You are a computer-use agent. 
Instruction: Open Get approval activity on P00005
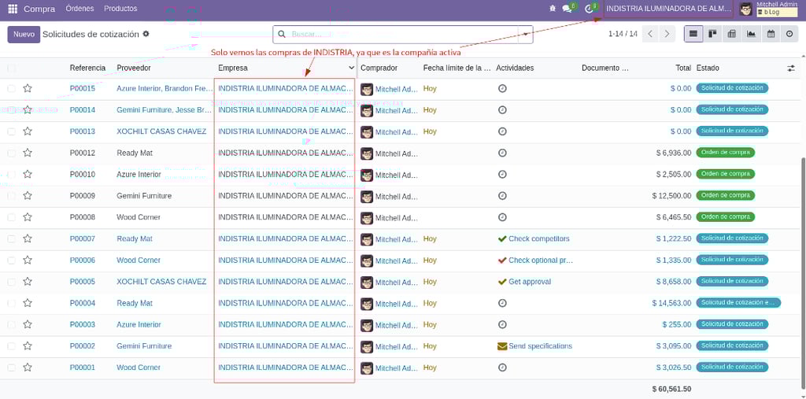click(524, 282)
